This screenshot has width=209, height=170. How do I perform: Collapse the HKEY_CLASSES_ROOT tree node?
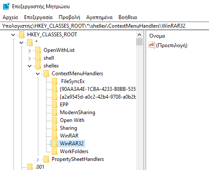(13, 35)
